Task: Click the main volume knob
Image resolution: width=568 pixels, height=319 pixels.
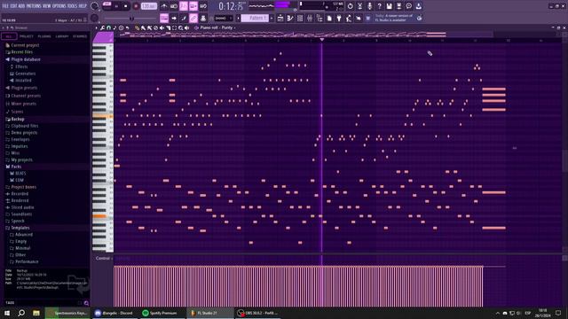Action: [95, 6]
